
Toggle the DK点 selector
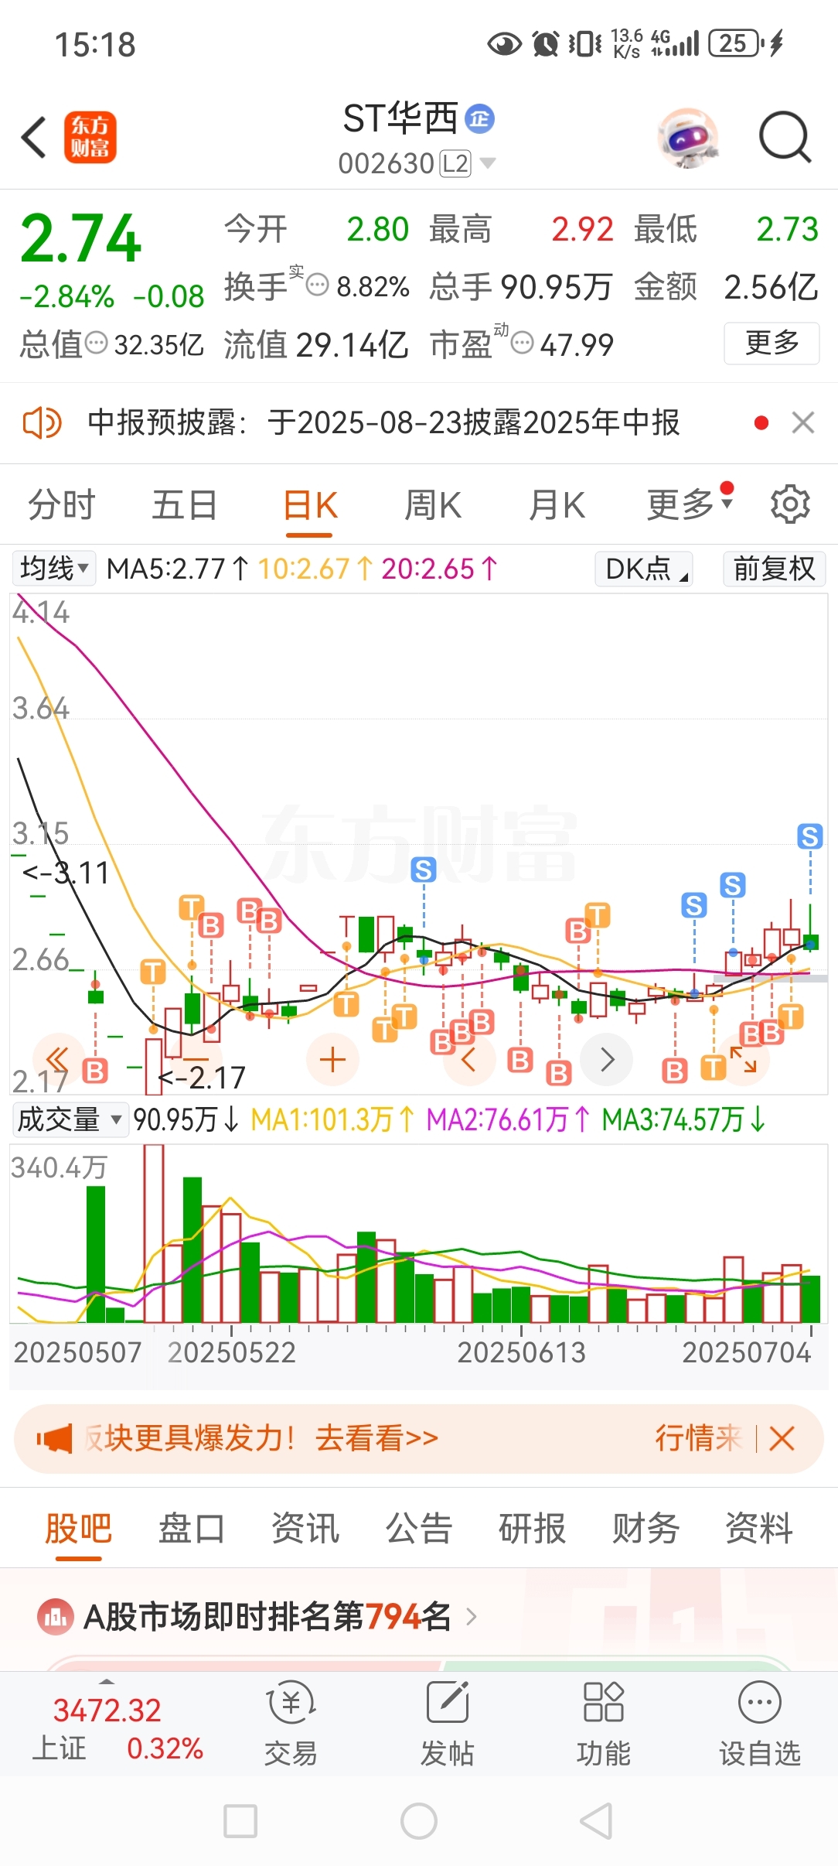(x=644, y=569)
